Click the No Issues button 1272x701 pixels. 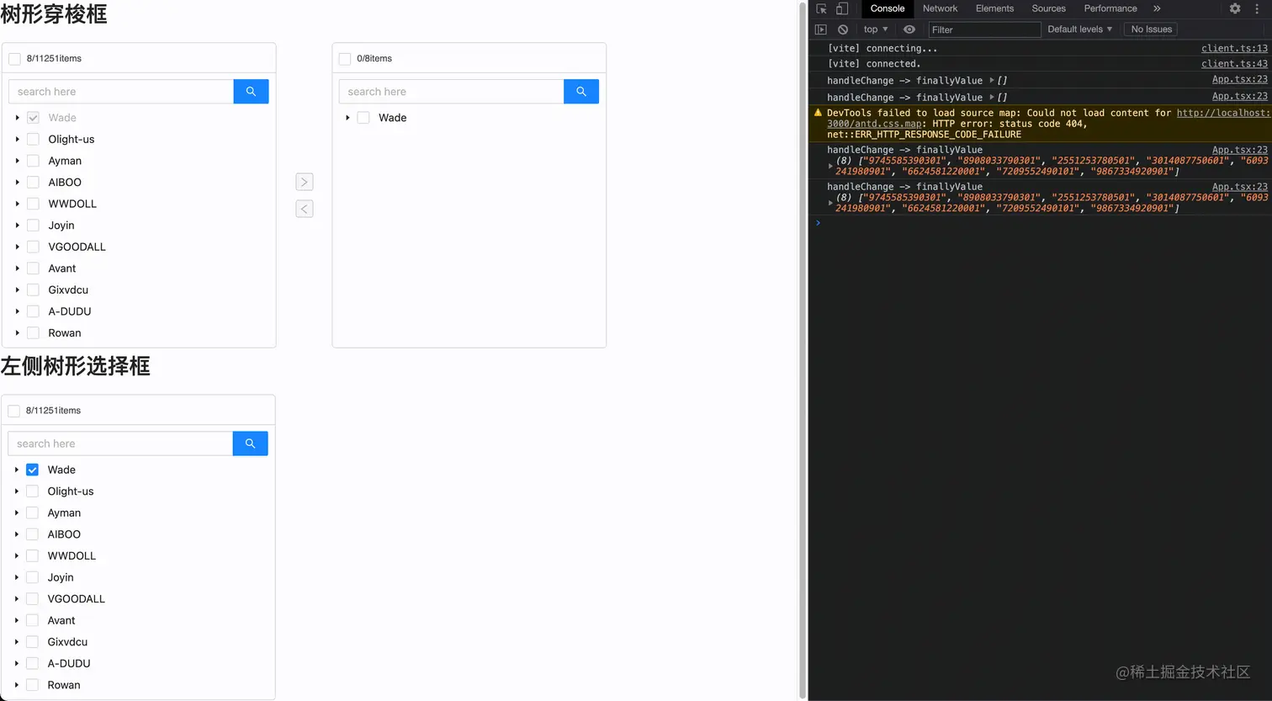tap(1152, 29)
